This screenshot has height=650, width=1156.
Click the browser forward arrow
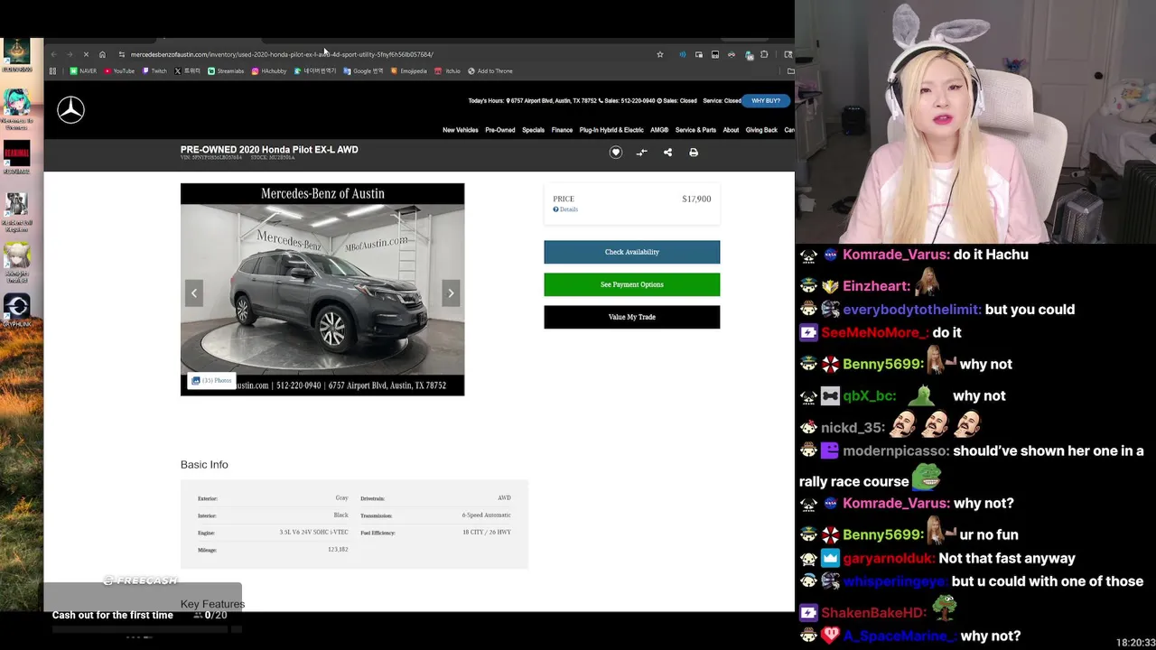pyautogui.click(x=70, y=54)
